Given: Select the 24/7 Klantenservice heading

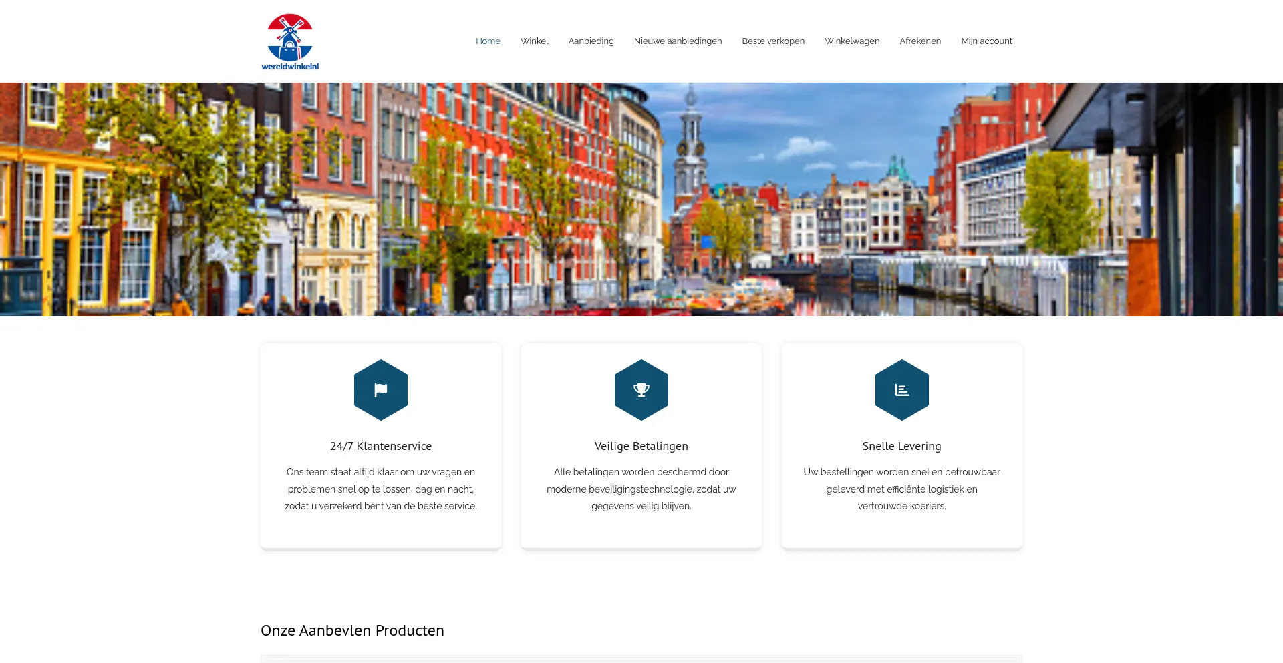Looking at the screenshot, I should pyautogui.click(x=381, y=446).
